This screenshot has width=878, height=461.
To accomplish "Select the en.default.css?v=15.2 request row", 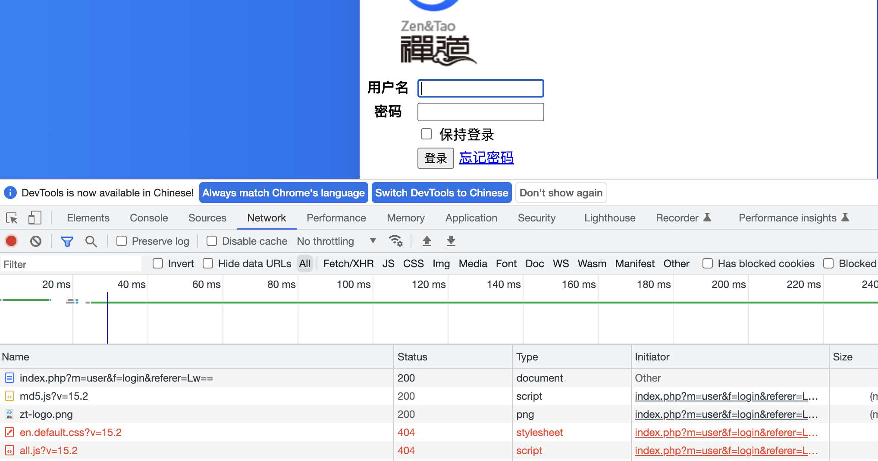I will (439, 433).
